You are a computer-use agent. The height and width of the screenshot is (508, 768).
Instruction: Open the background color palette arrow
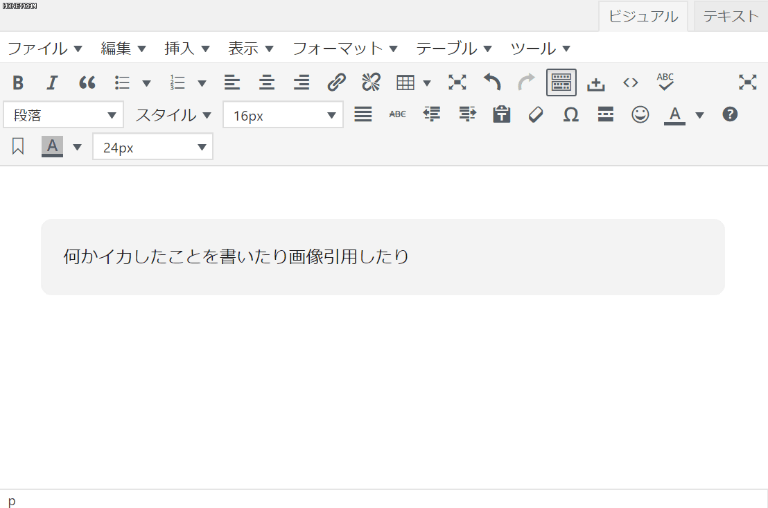coord(77,147)
